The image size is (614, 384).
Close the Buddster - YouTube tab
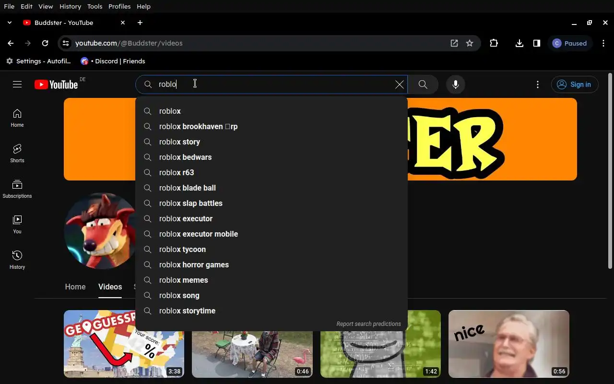(123, 23)
